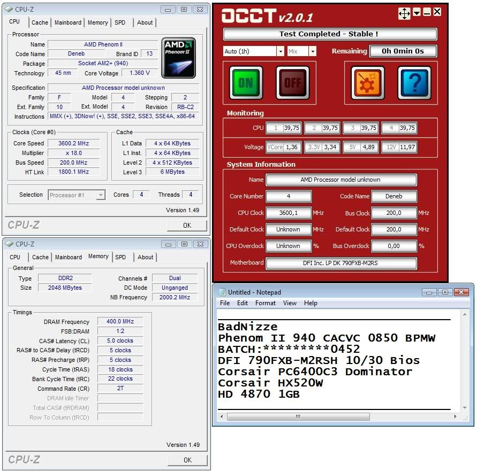This screenshot has height=472, width=477.
Task: Click the Level 3 cache 6 MBytes value
Action: point(172,172)
